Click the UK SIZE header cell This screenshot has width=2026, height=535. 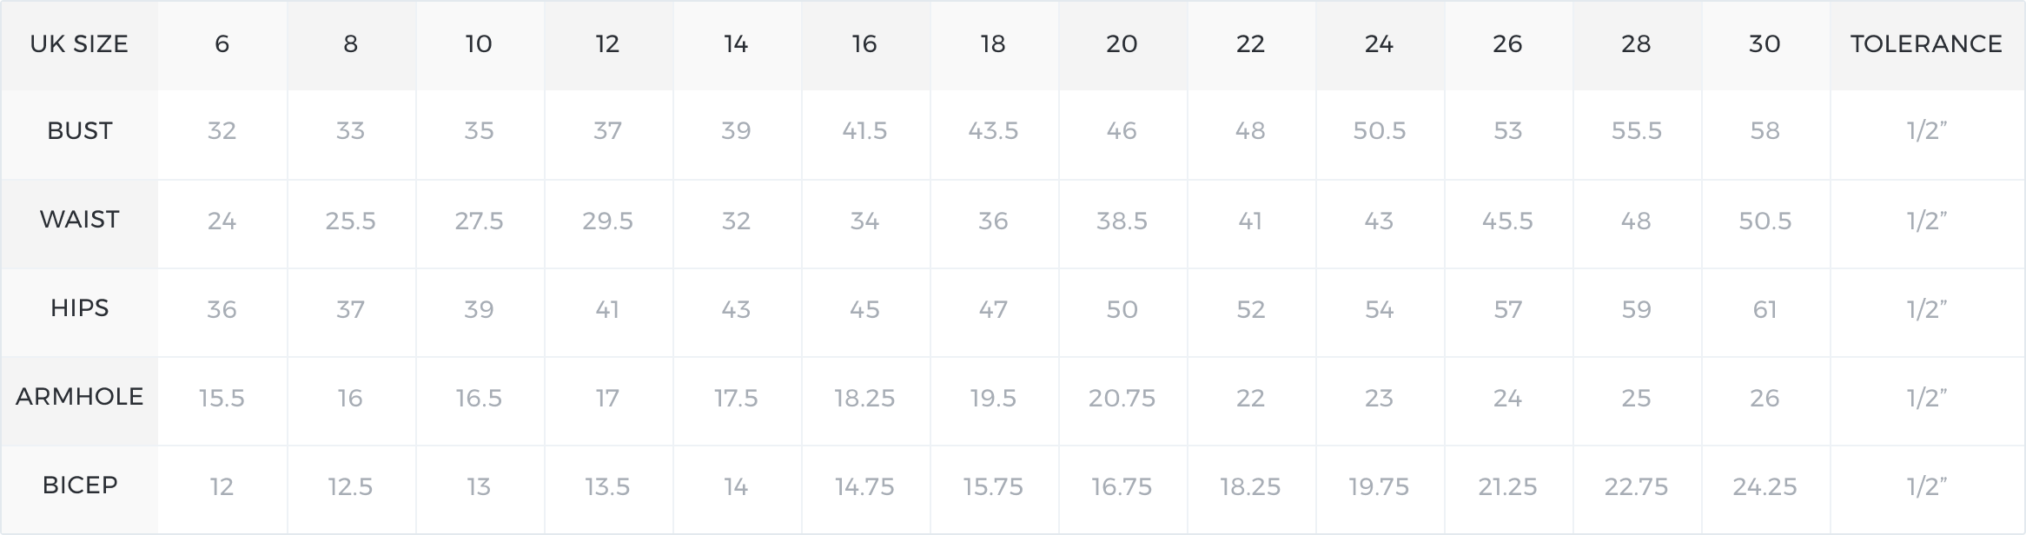pos(79,44)
